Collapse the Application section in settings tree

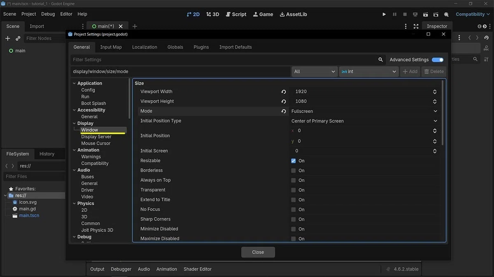point(75,83)
